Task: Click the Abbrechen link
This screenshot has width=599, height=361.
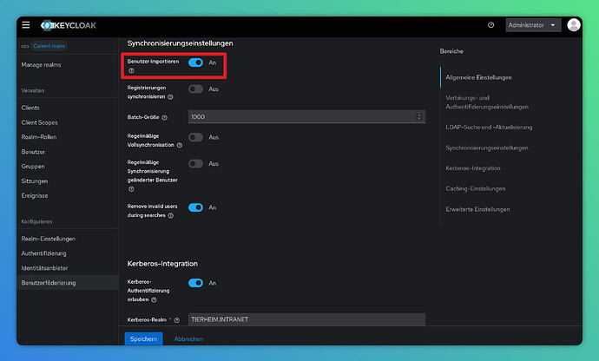Action: pyautogui.click(x=188, y=338)
